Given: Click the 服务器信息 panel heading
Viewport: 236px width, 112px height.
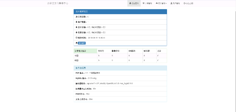Looking at the screenshot, I should point(120,68).
